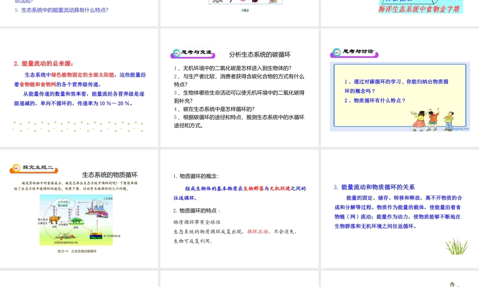Click the red 循环流动 text
Image resolution: width=479 pixels, height=287 pixels.
(258, 232)
